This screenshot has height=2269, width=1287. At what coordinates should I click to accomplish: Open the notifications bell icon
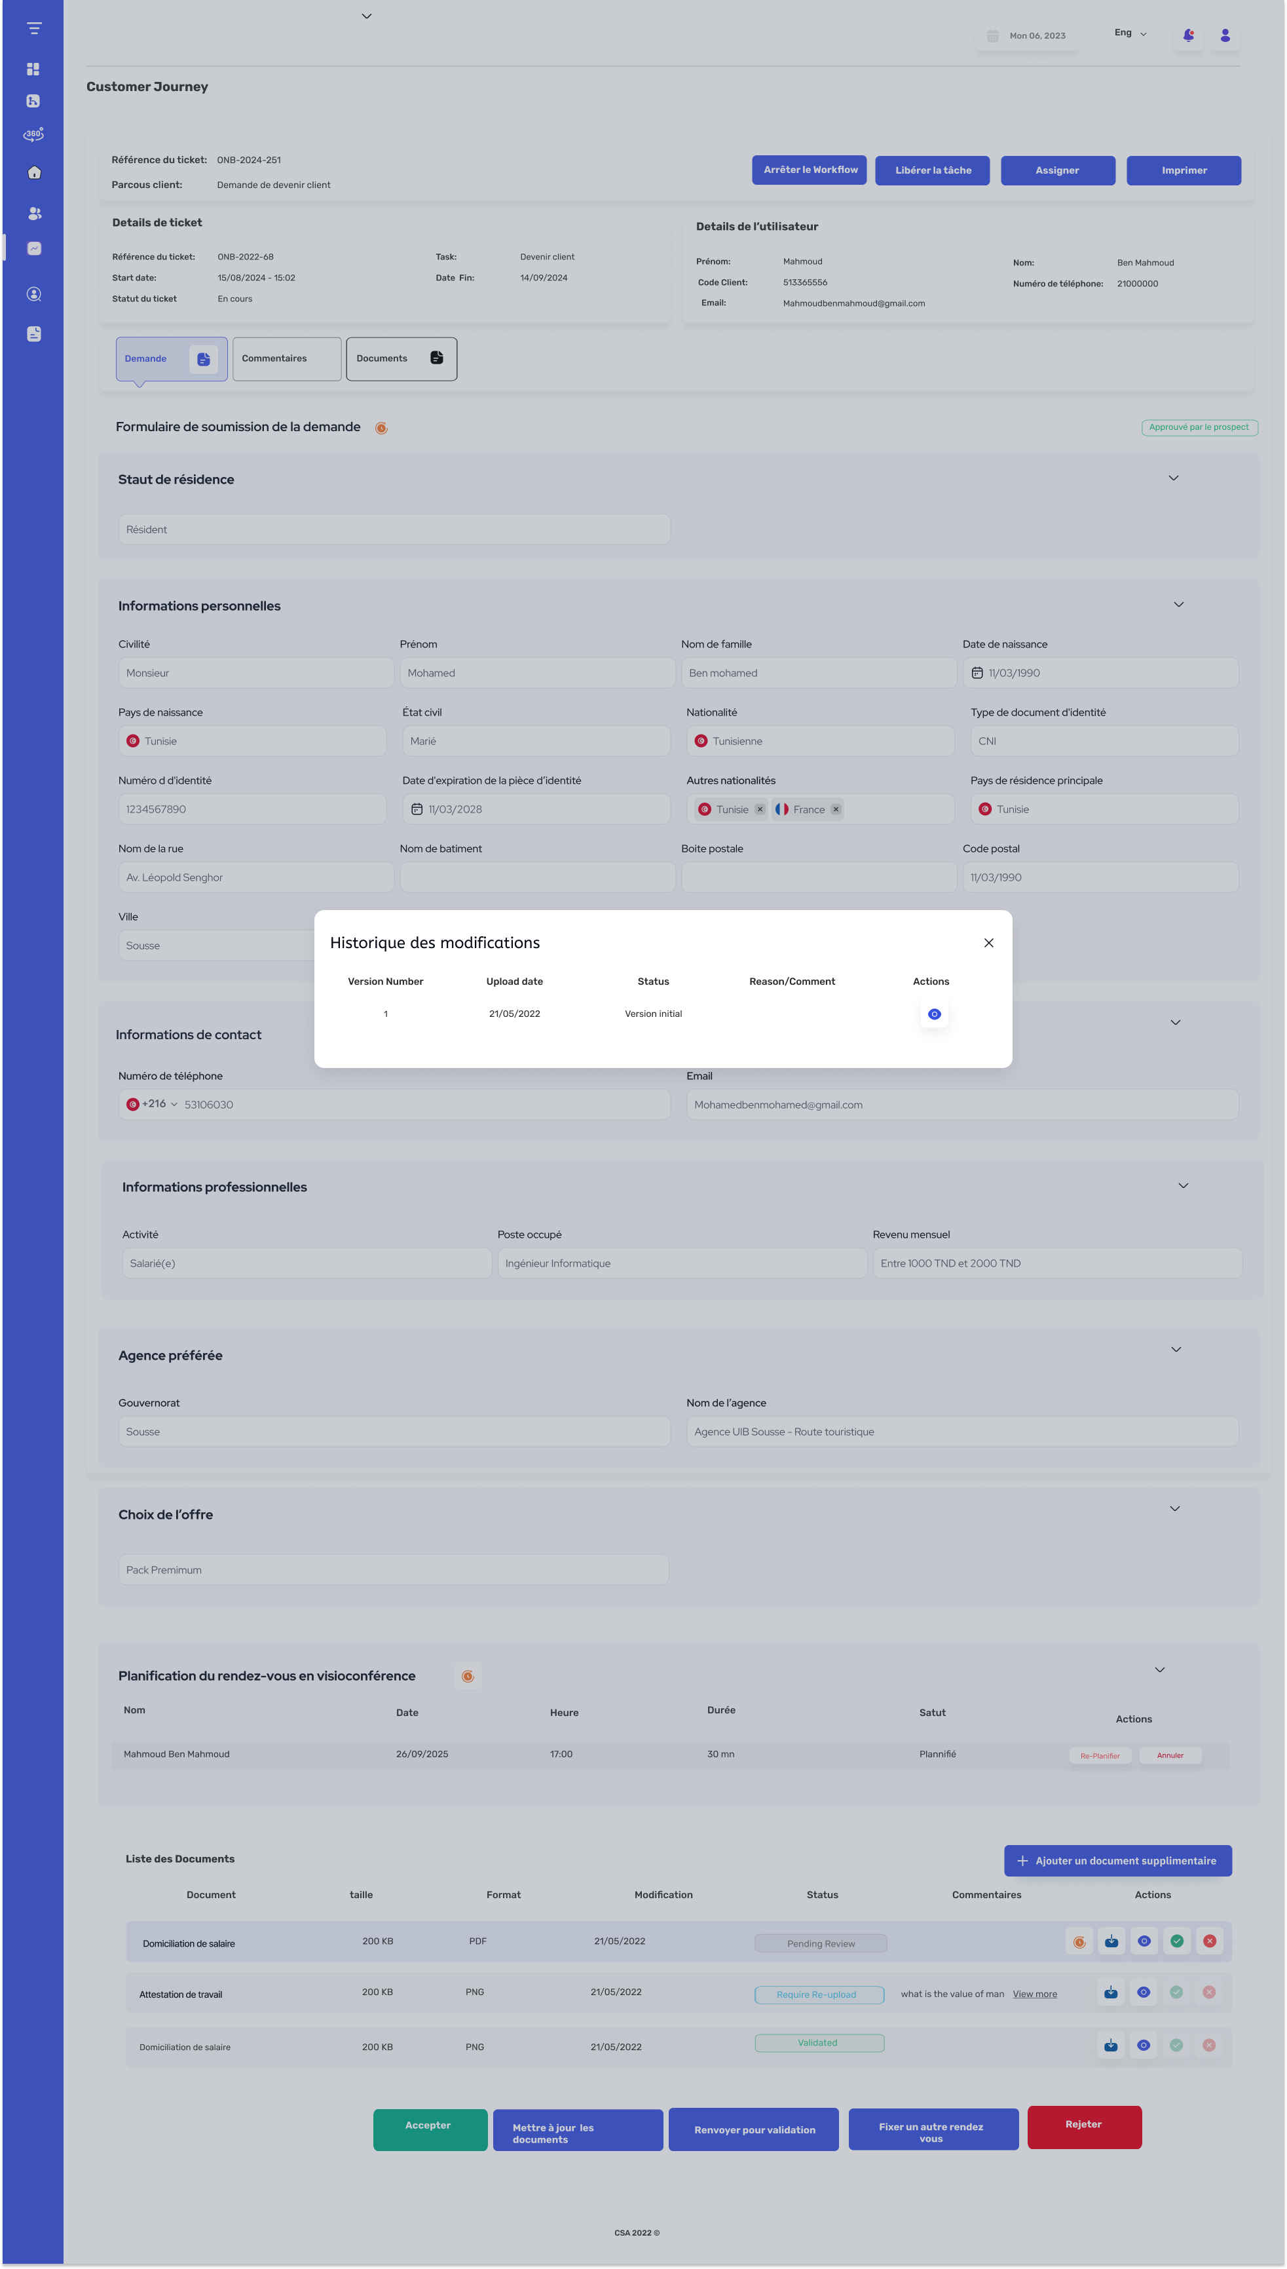click(1188, 35)
